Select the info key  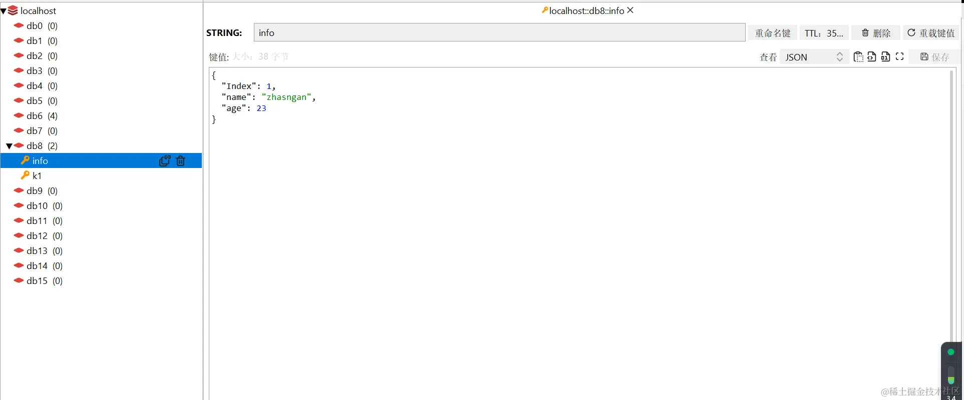click(101, 160)
